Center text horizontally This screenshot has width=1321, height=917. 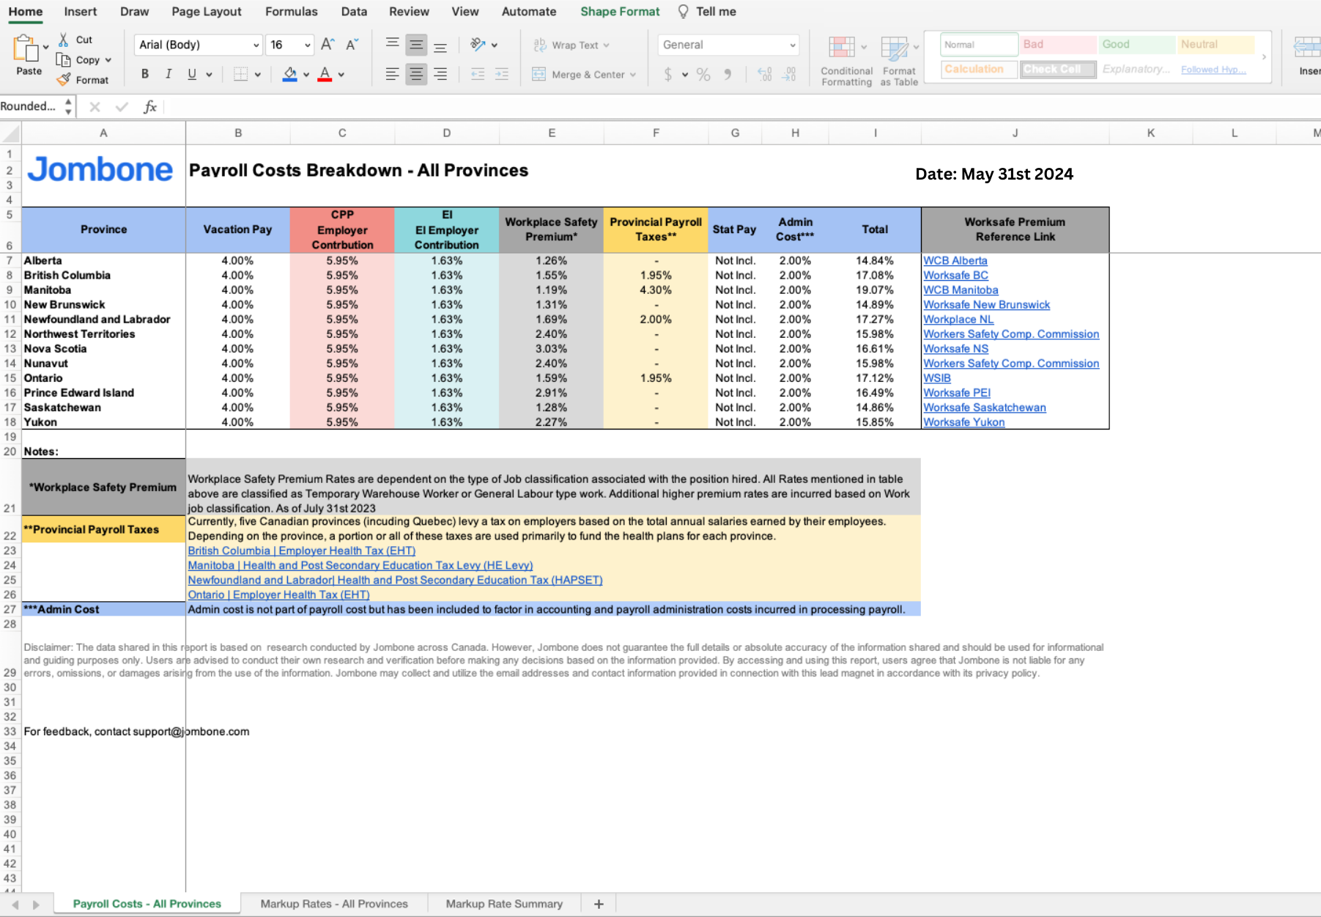click(x=416, y=74)
